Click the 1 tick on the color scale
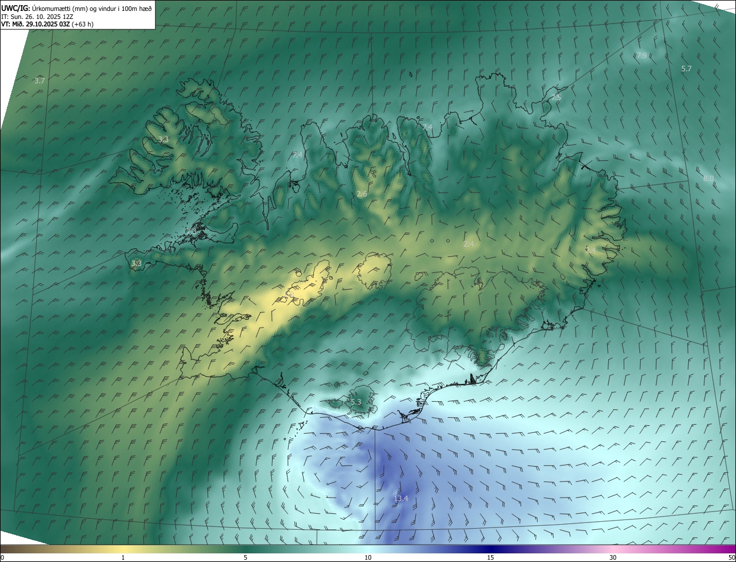Screen dimensions: 736x562 (x=123, y=557)
